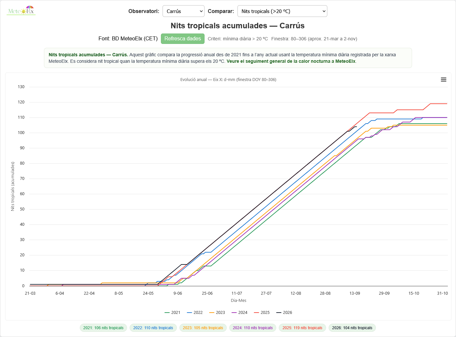Open the chart hamburger context menu
Screen dimensions: 456x337
(x=443, y=80)
